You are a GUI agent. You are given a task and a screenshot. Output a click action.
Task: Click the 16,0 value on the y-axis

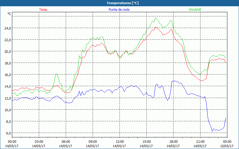8,75
